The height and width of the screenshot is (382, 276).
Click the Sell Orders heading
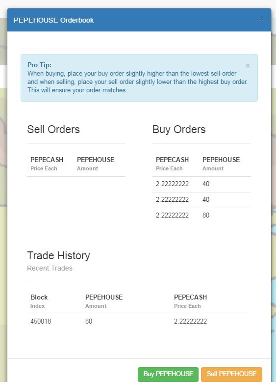53,129
